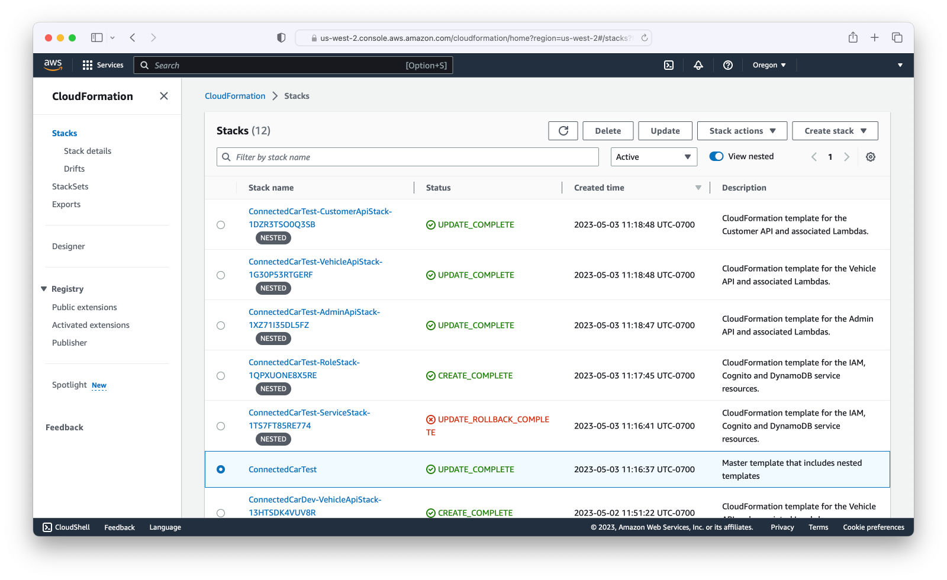
Task: Open Designer in the sidebar
Action: (x=69, y=246)
